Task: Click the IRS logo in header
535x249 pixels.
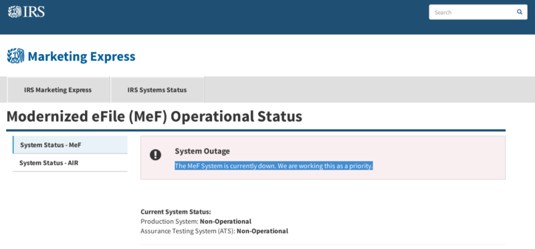Action: tap(26, 12)
